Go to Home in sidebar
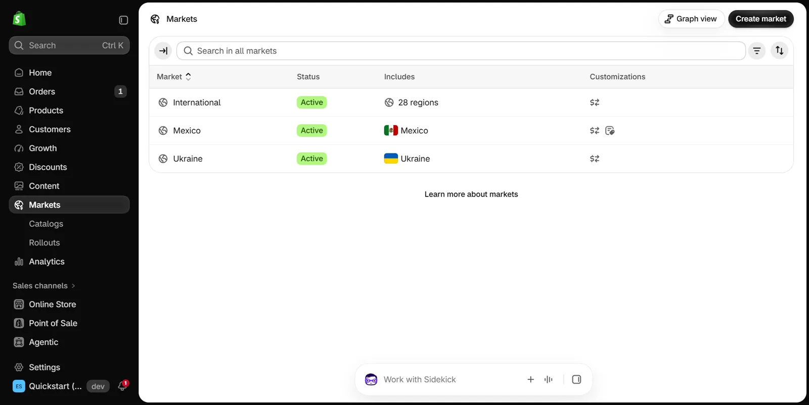Image resolution: width=809 pixels, height=405 pixels. 69,73
